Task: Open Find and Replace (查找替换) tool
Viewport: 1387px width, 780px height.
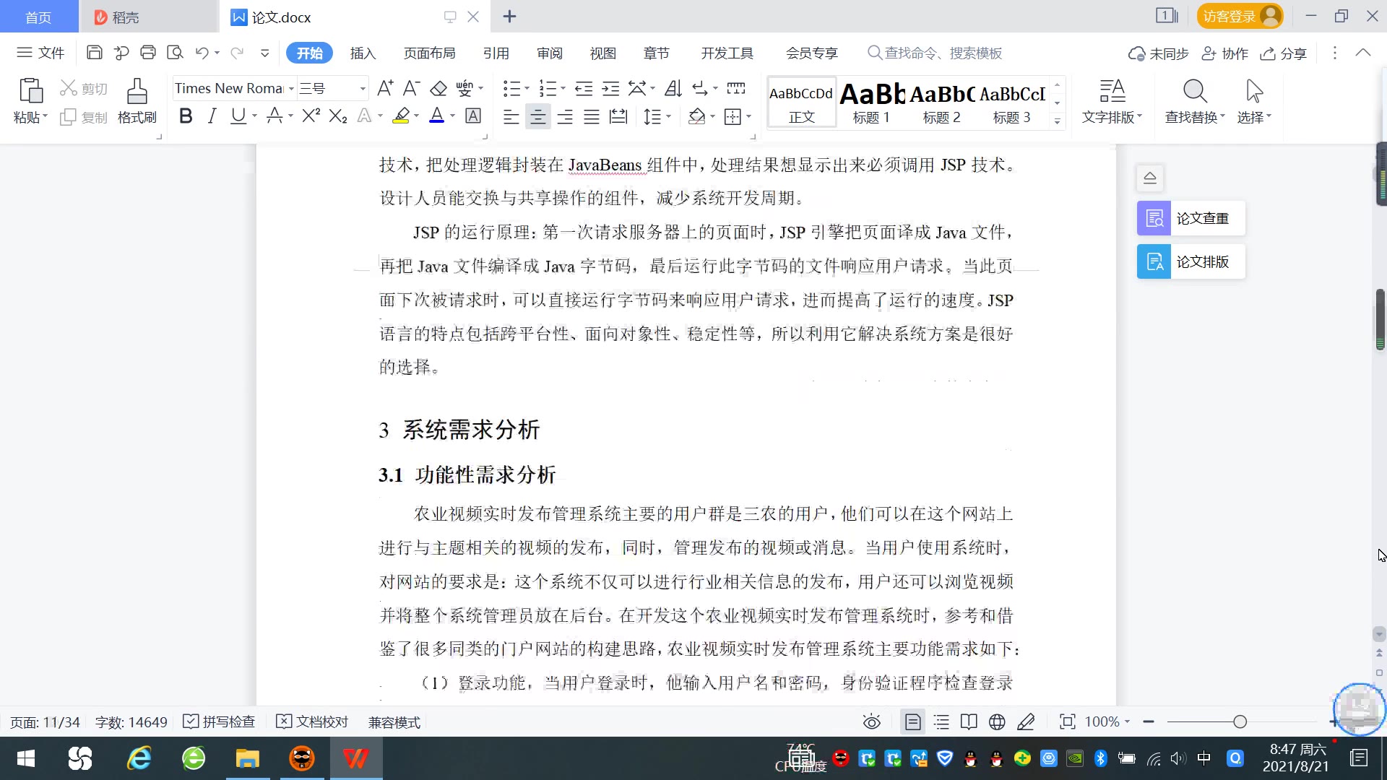Action: [x=1195, y=101]
